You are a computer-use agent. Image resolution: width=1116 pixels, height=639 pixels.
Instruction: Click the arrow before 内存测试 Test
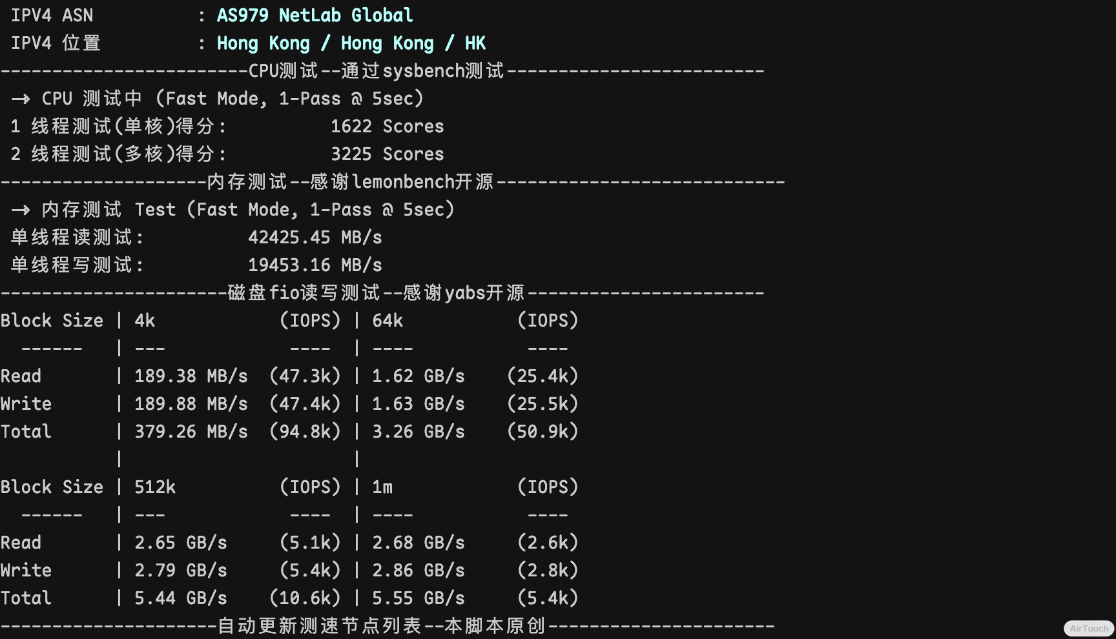click(x=21, y=210)
